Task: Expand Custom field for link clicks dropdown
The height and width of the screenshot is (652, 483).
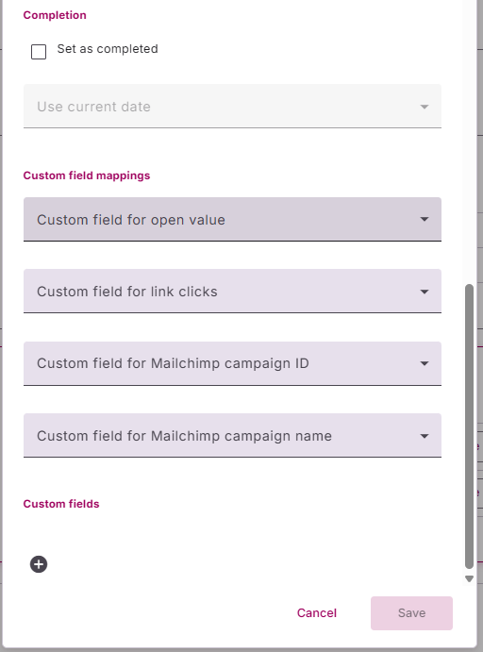Action: (232, 291)
